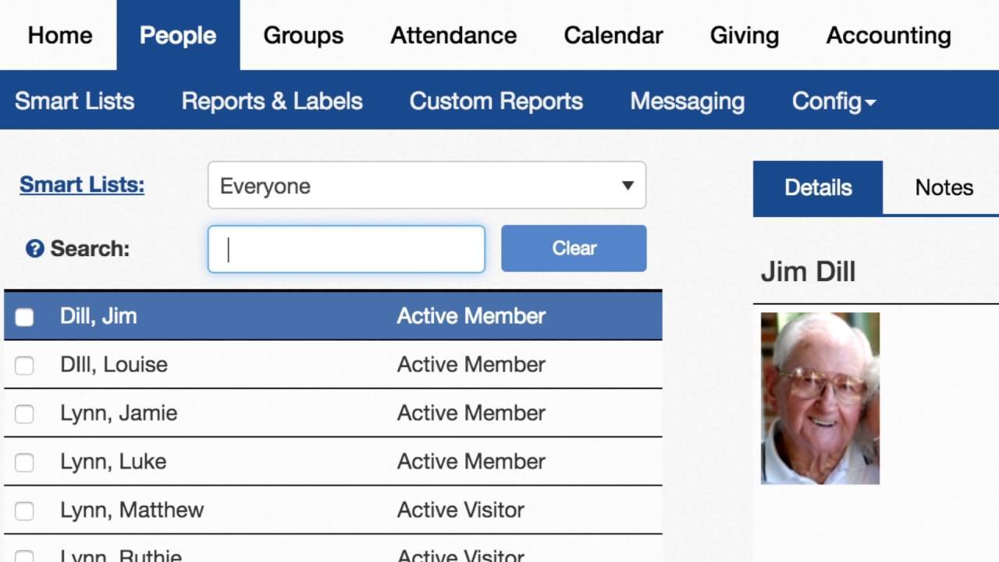Mark the checkbox next to Lynn, Luke

click(24, 462)
